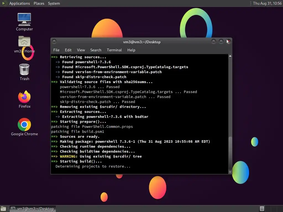Click the terminal scrollbar up arrow

pyautogui.click(x=230, y=56)
